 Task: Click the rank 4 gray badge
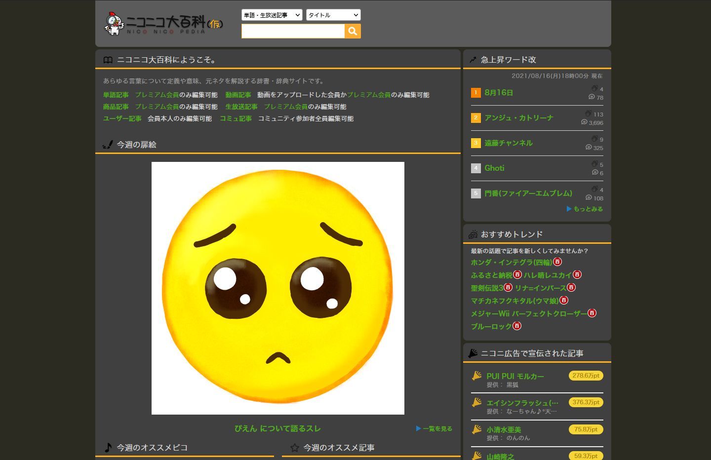476,168
